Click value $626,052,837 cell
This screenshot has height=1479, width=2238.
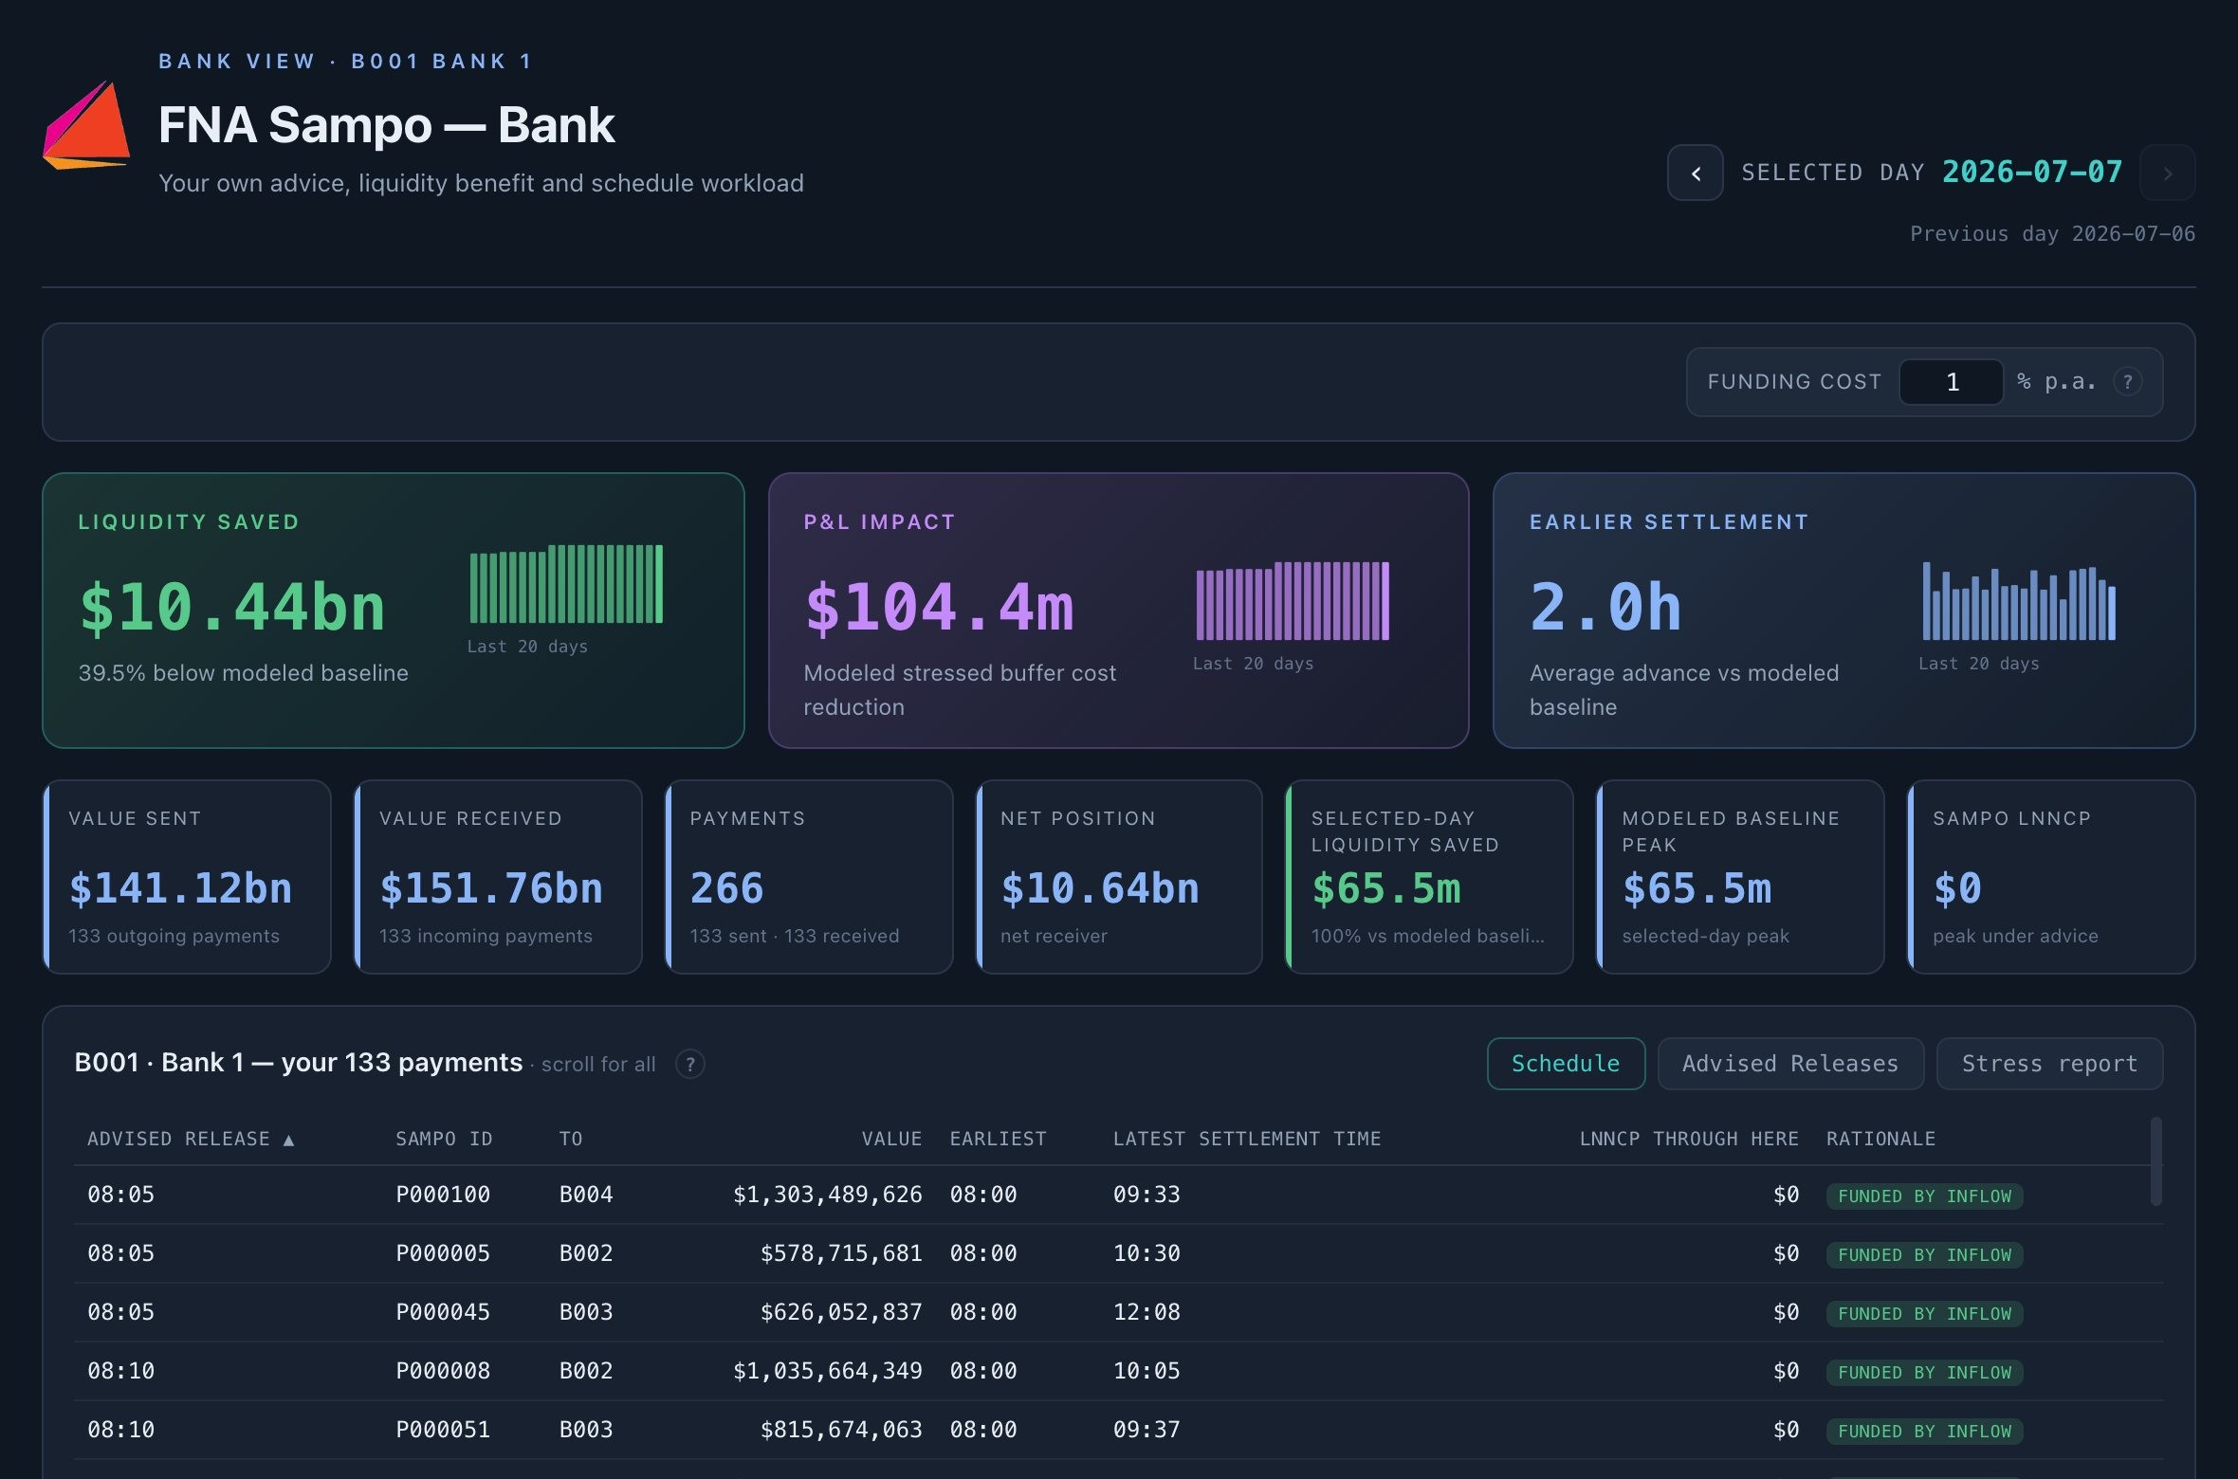coord(841,1312)
